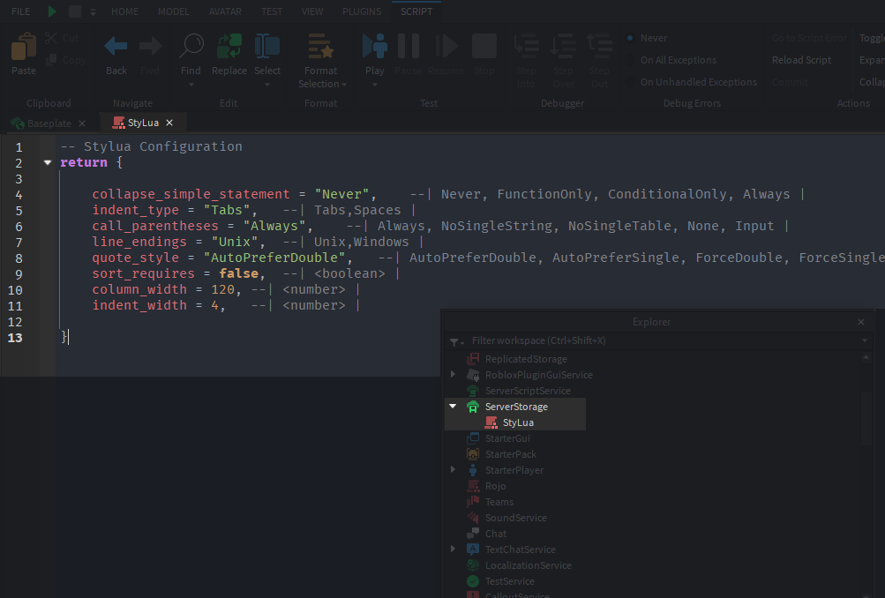This screenshot has width=885, height=598.
Task: Collapse the code fold arrow on line 2
Action: (x=47, y=162)
